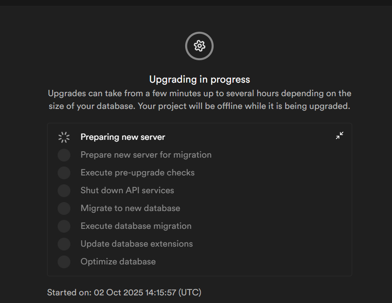
Task: Click status circle for Optimize database
Action: [64, 262]
